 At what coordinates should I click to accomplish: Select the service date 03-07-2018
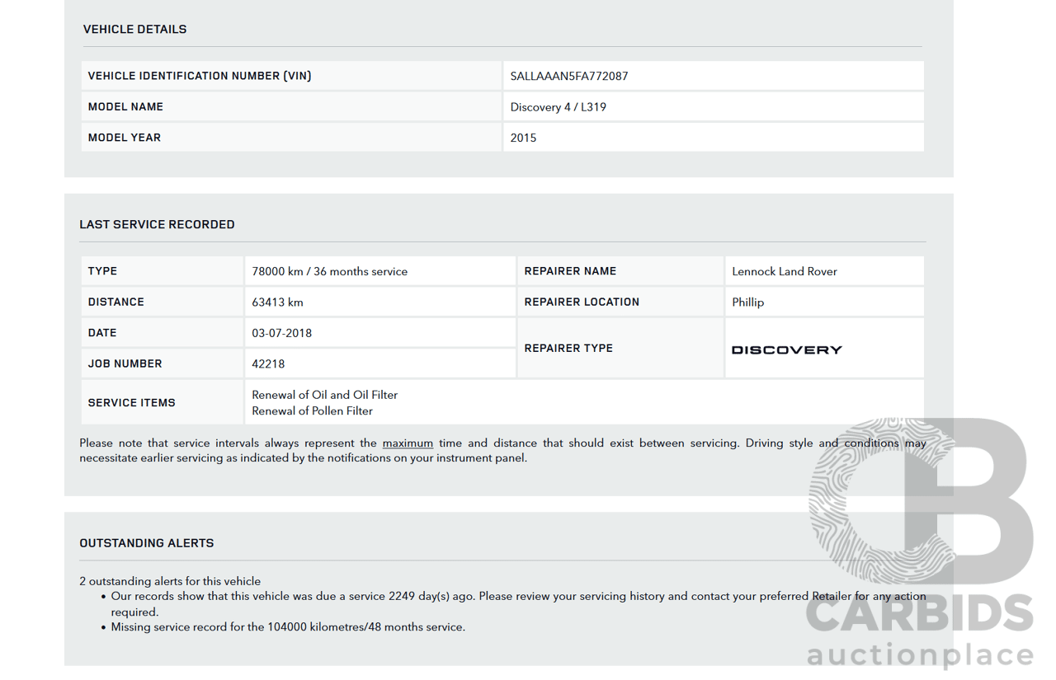[x=282, y=333]
